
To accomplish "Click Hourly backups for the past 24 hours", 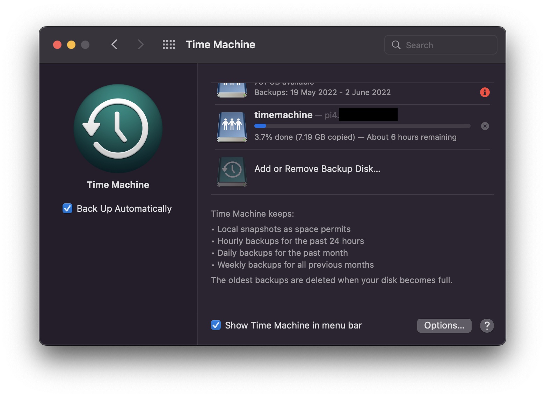I will 291,241.
